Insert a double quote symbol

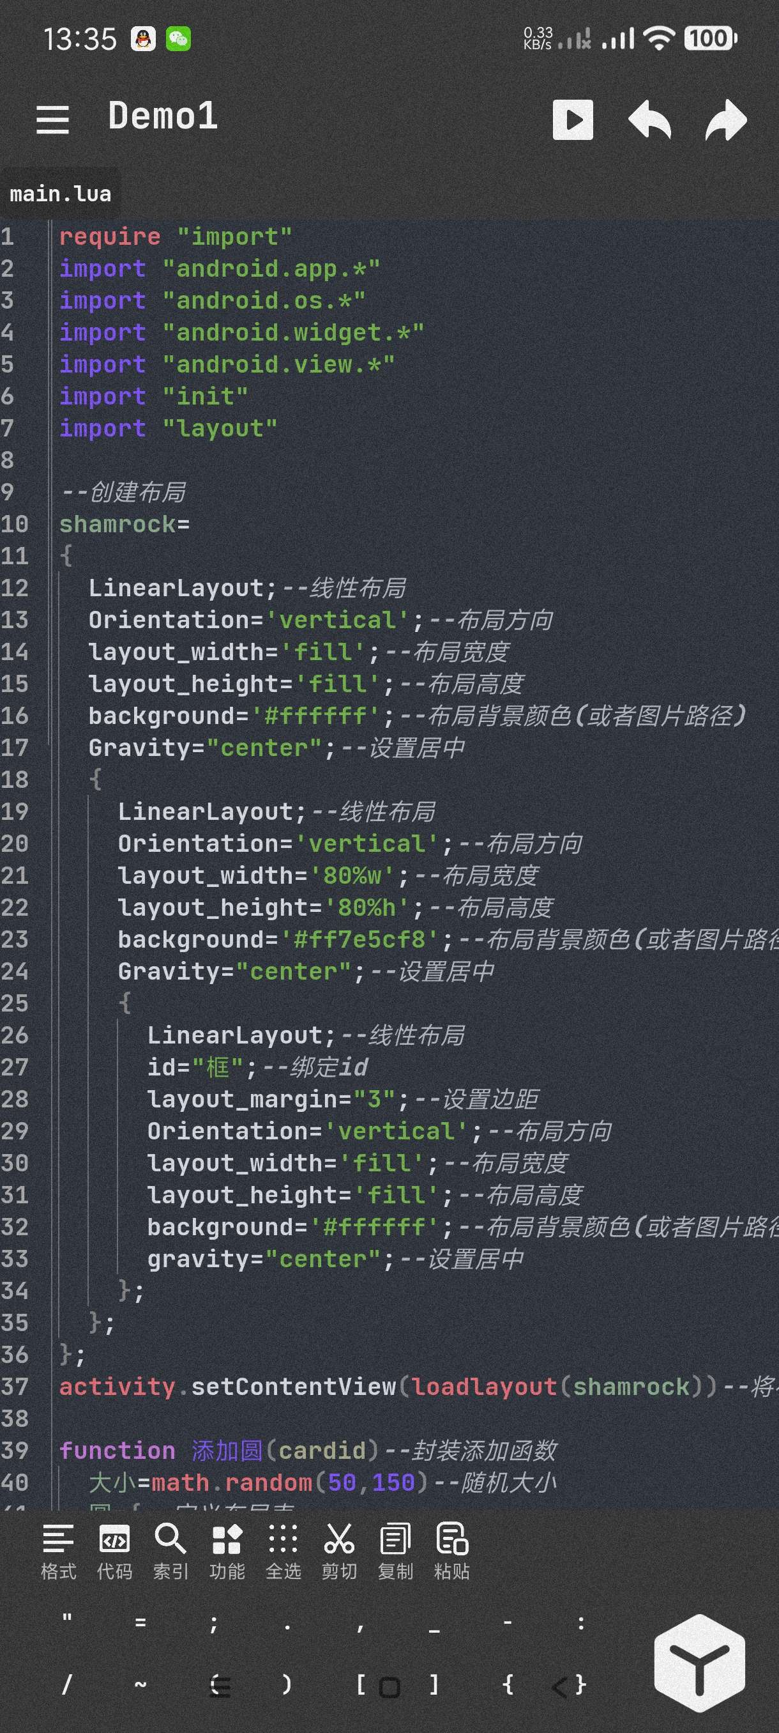click(66, 1622)
